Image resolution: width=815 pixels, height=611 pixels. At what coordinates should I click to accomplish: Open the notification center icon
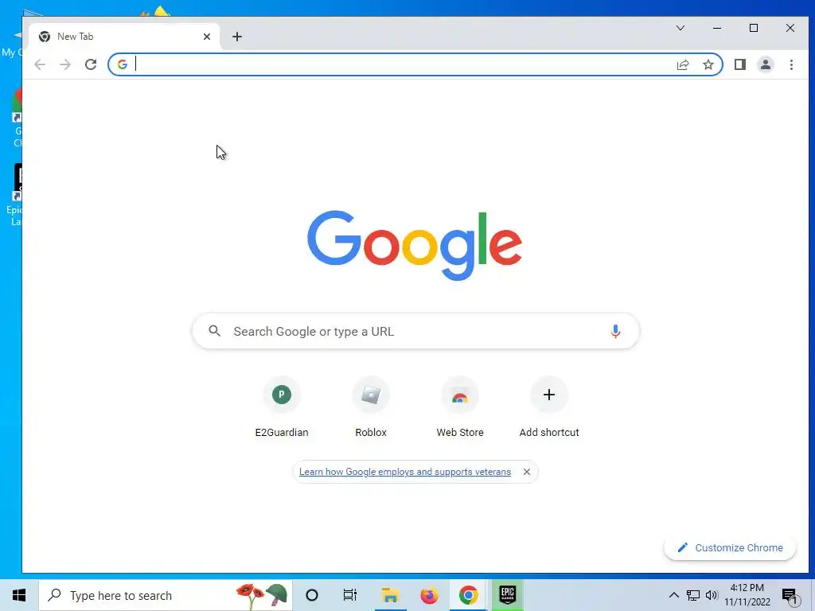point(790,596)
